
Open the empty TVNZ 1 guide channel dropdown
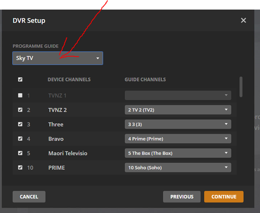tap(178, 95)
